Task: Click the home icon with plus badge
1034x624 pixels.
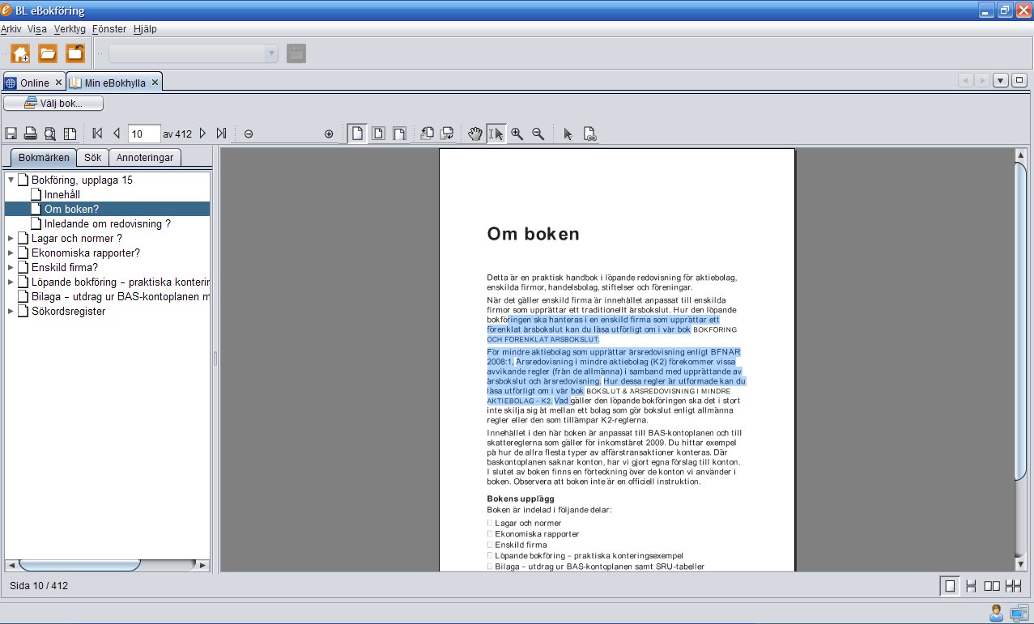Action: [19, 52]
